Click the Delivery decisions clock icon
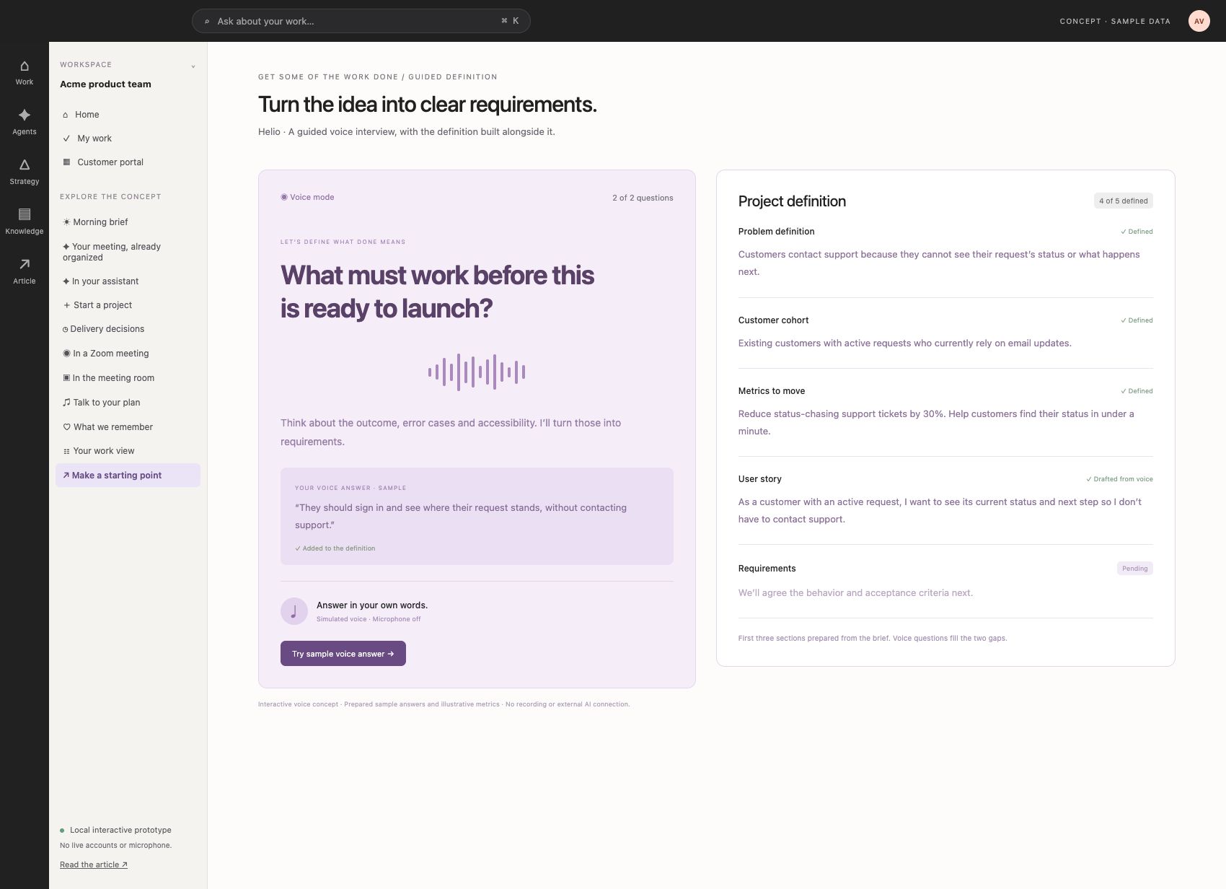1226x889 pixels. point(65,330)
